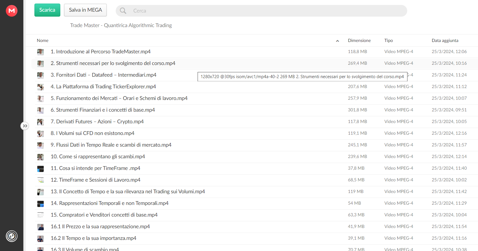Click the Trade Master folder breadcrumb
This screenshot has width=478, height=251.
click(x=121, y=25)
